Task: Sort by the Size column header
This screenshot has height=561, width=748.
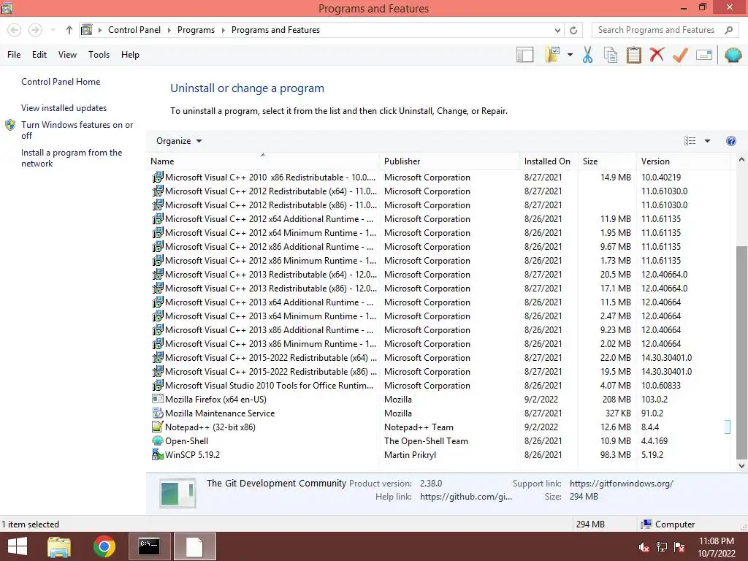Action: point(607,161)
